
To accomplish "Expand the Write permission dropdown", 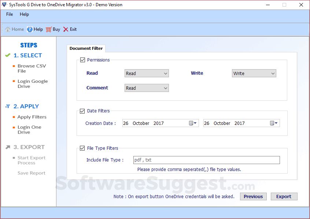I will (x=254, y=73).
